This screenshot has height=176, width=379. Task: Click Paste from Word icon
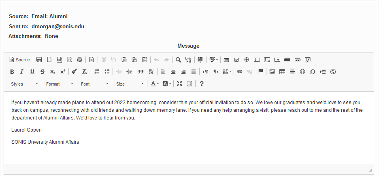(145, 60)
